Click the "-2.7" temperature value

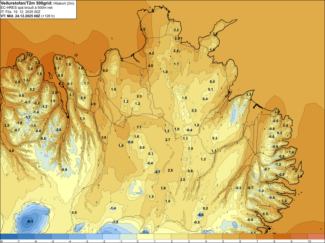click(157, 172)
